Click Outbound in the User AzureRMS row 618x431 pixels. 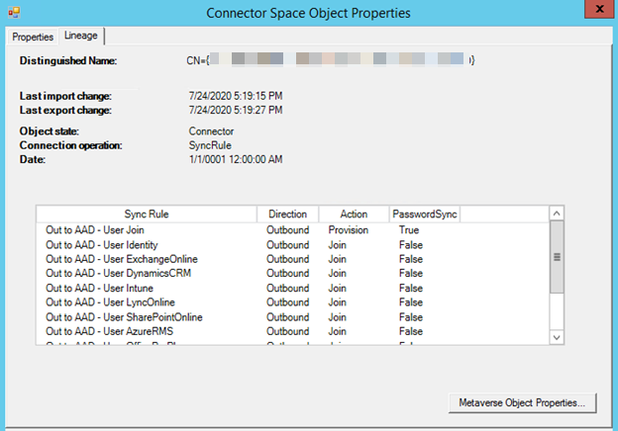pos(288,331)
